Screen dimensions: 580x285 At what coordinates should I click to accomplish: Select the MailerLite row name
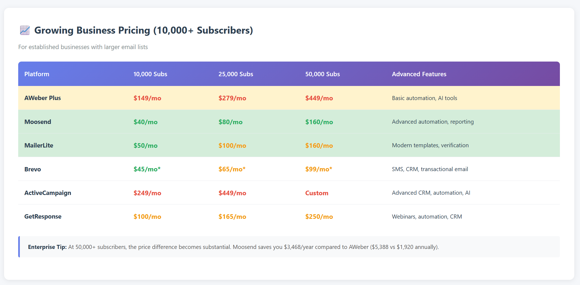point(39,145)
